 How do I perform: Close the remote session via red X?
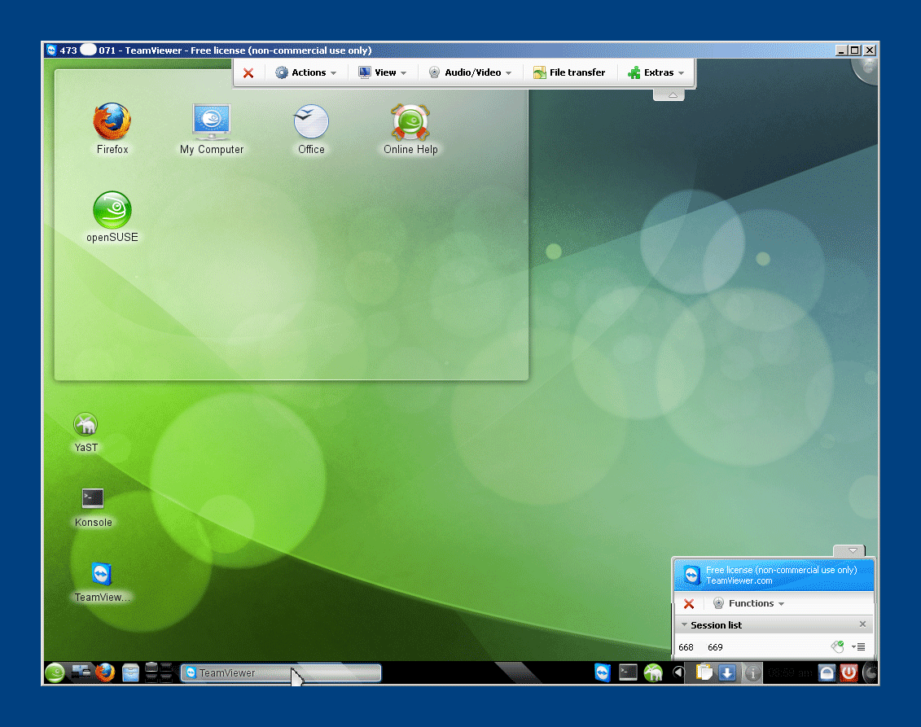[248, 72]
